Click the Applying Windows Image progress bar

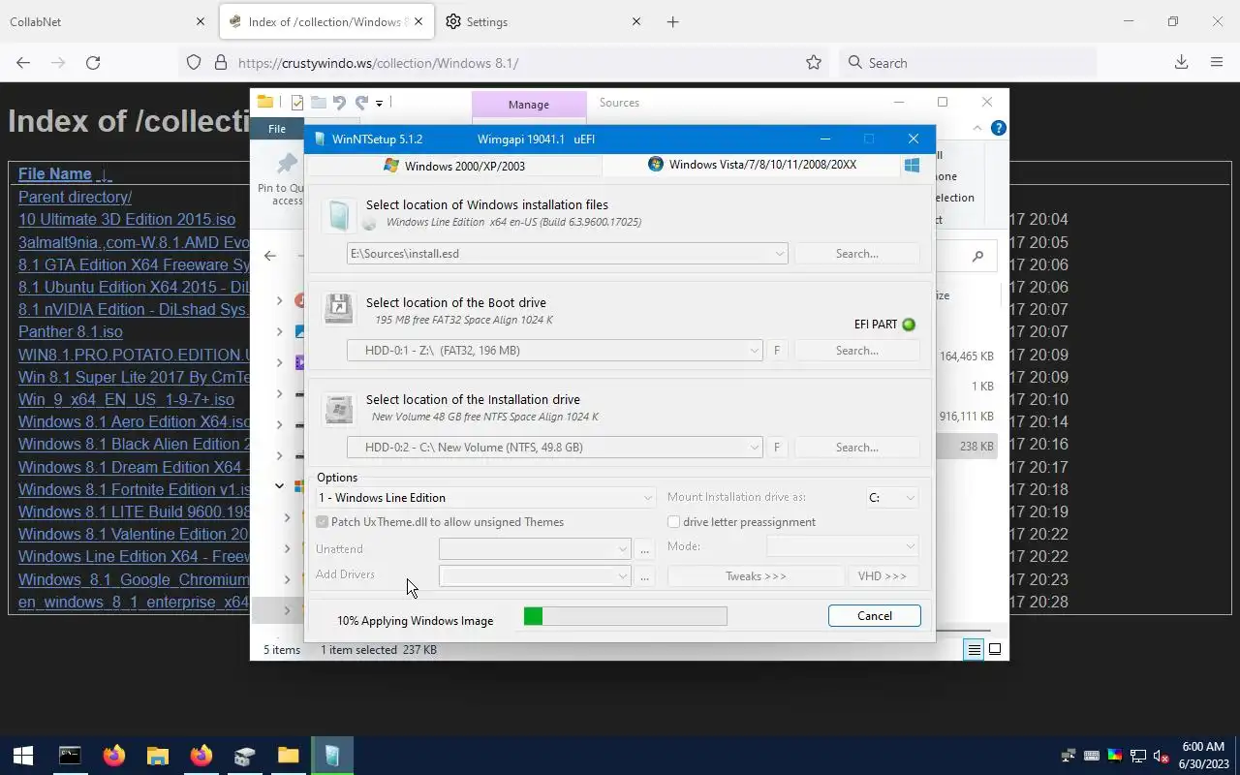[625, 616]
